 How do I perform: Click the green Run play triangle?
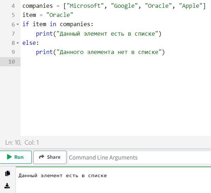[9, 157]
